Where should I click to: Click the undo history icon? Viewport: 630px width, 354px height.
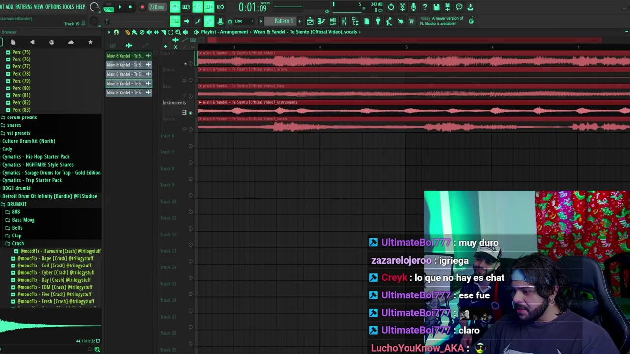pos(391,7)
